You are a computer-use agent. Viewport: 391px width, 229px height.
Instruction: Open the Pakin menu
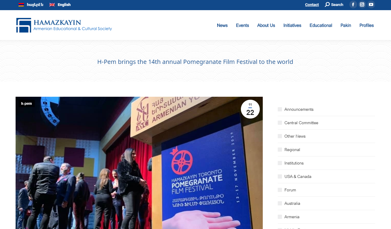pos(346,25)
